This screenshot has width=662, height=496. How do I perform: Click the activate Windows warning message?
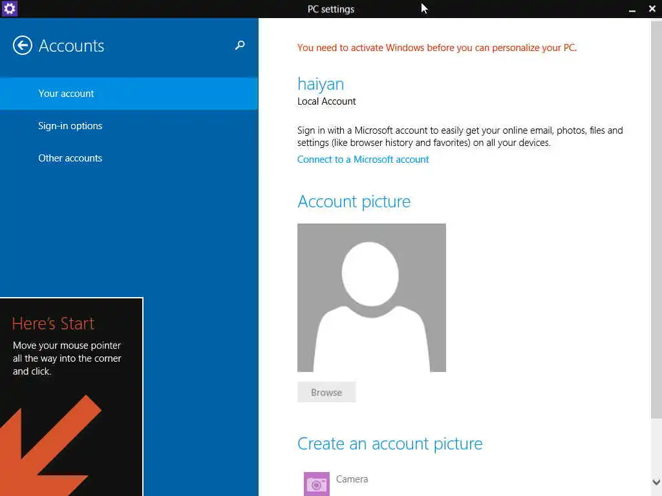[x=437, y=48]
